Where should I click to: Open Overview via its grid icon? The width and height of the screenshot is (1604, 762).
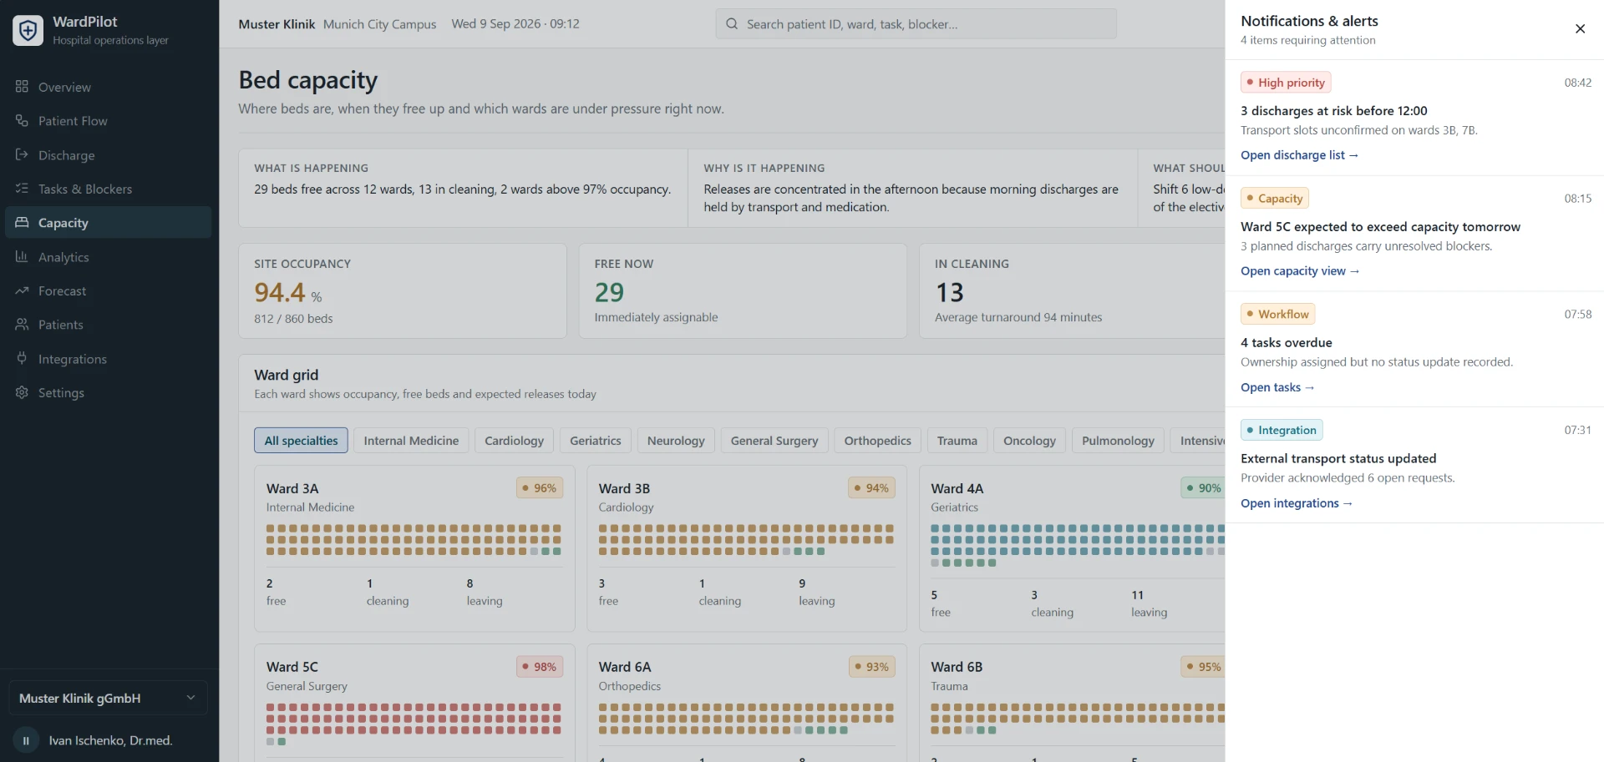click(x=22, y=87)
